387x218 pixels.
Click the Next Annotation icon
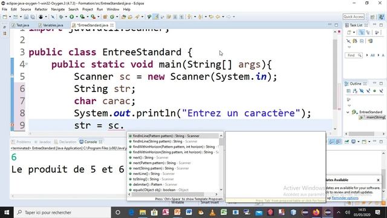189,17
